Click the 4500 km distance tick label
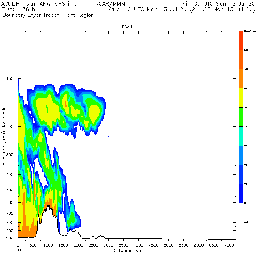Image resolution: width=257 pixels, height=257 pixels. coord(154,245)
